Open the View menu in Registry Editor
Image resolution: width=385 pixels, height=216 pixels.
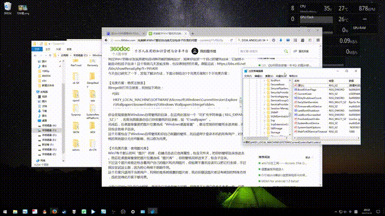pos(269,76)
